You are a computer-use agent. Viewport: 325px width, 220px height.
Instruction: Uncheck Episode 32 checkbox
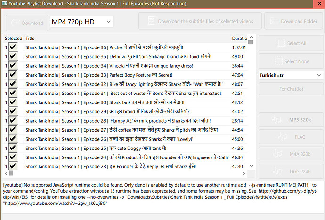(x=13, y=84)
